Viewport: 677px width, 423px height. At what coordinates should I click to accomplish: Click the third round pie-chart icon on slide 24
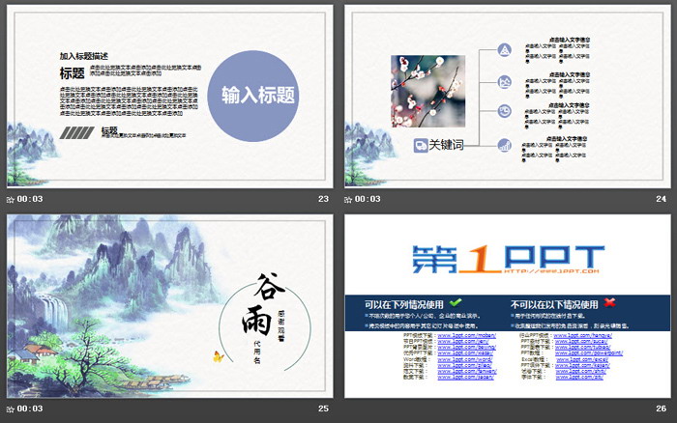[x=504, y=111]
